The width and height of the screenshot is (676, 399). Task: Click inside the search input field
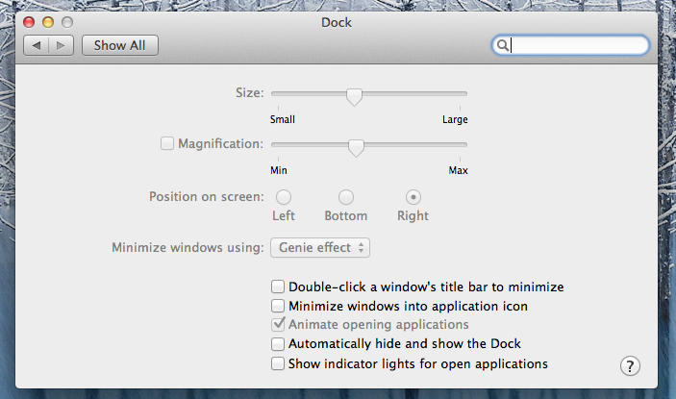(x=570, y=45)
